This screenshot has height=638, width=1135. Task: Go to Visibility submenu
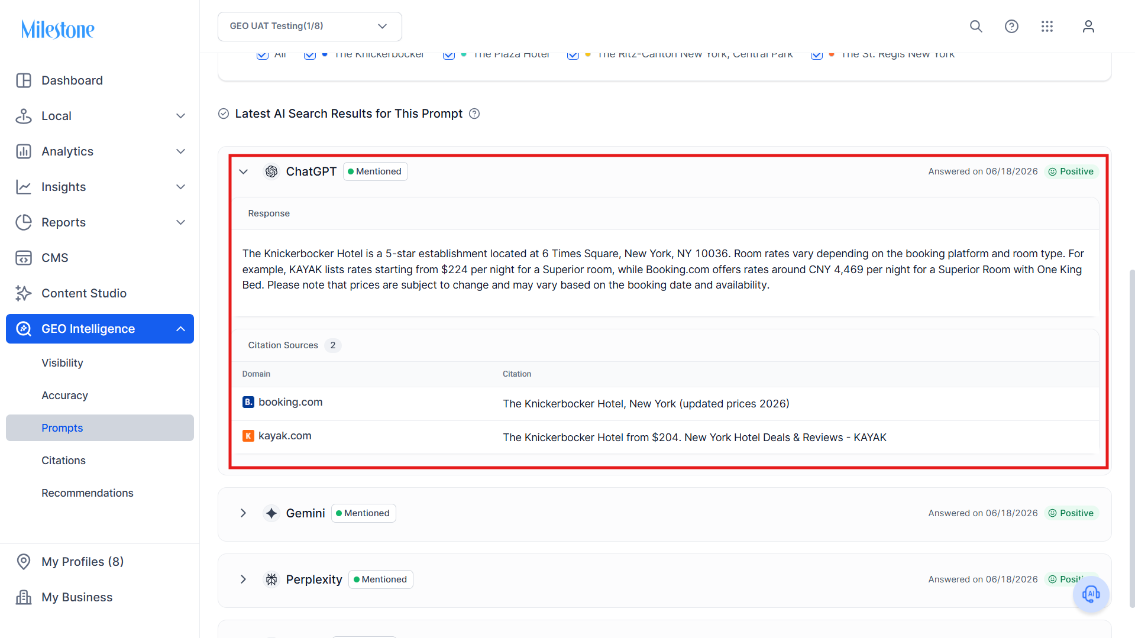(x=62, y=363)
